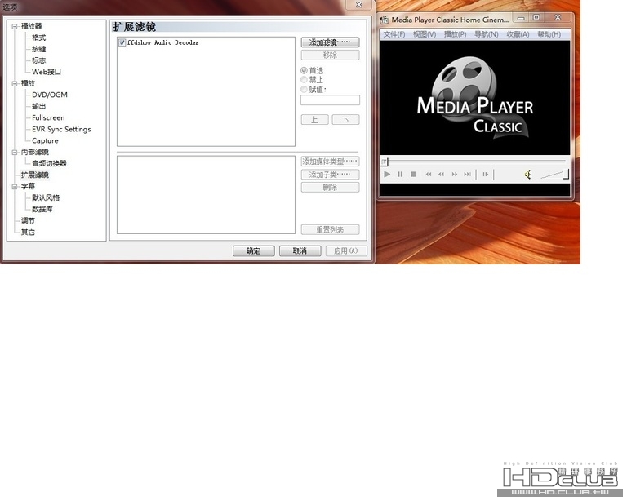Mute audio via the speaker icon
Screen dimensions: 627x501
click(528, 174)
